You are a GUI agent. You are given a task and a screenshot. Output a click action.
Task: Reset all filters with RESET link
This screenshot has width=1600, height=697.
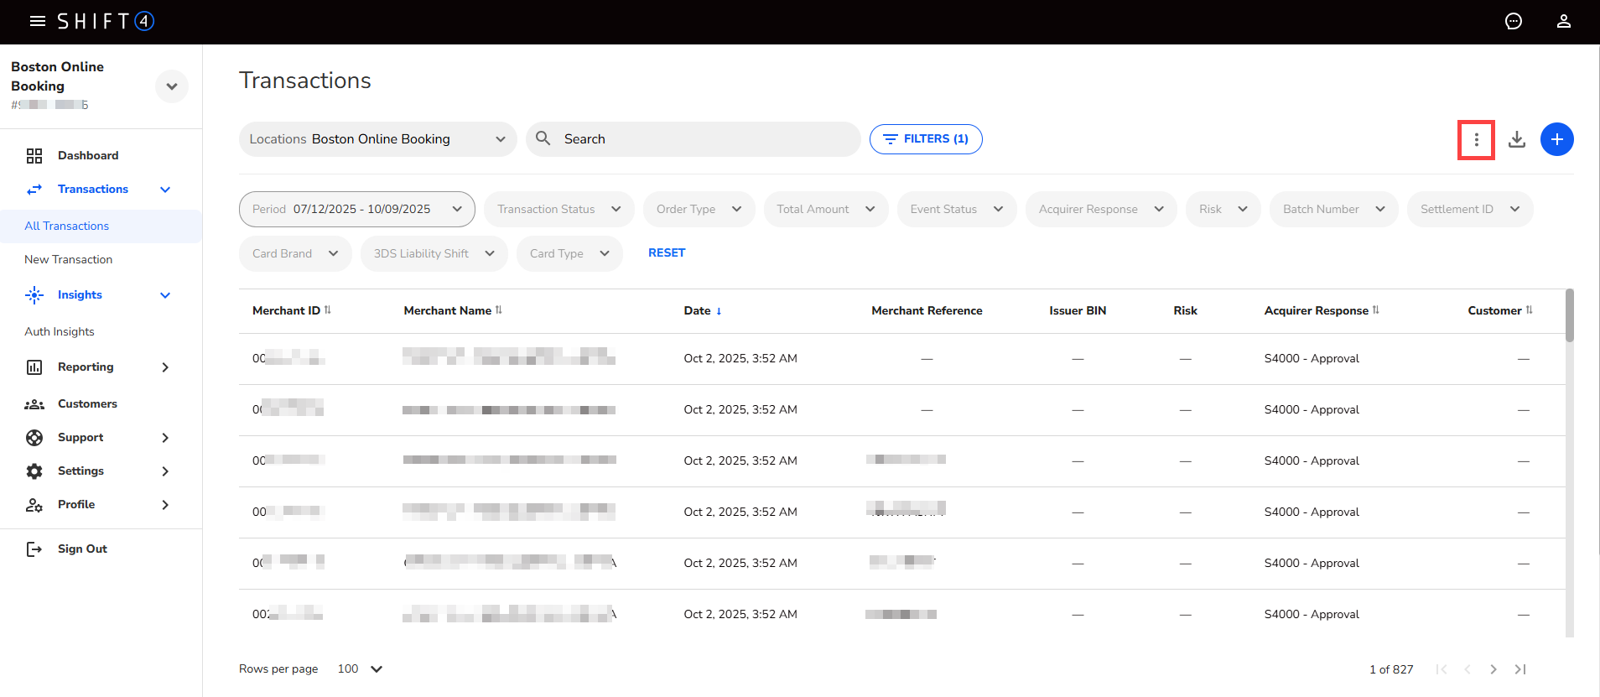point(667,252)
